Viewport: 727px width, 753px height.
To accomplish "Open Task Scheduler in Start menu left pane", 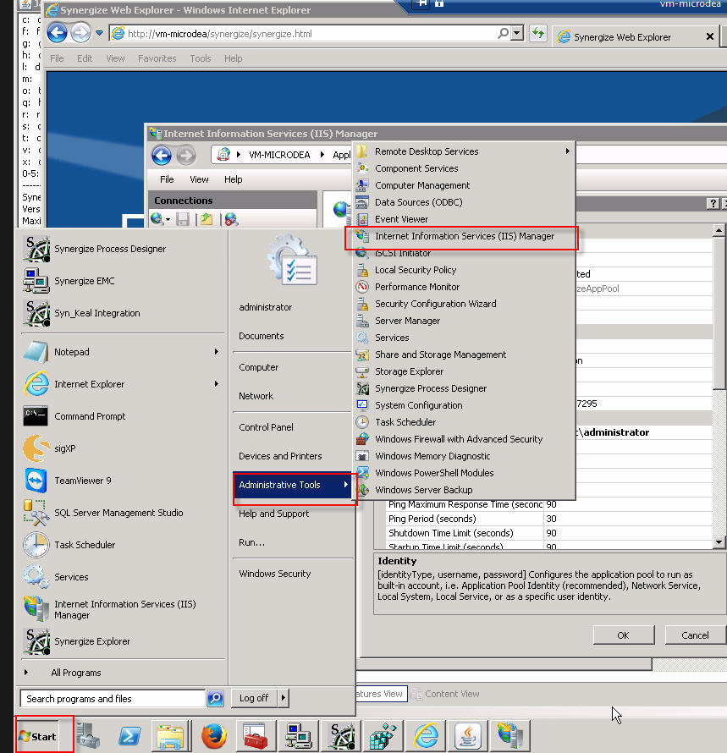I will [x=70, y=545].
